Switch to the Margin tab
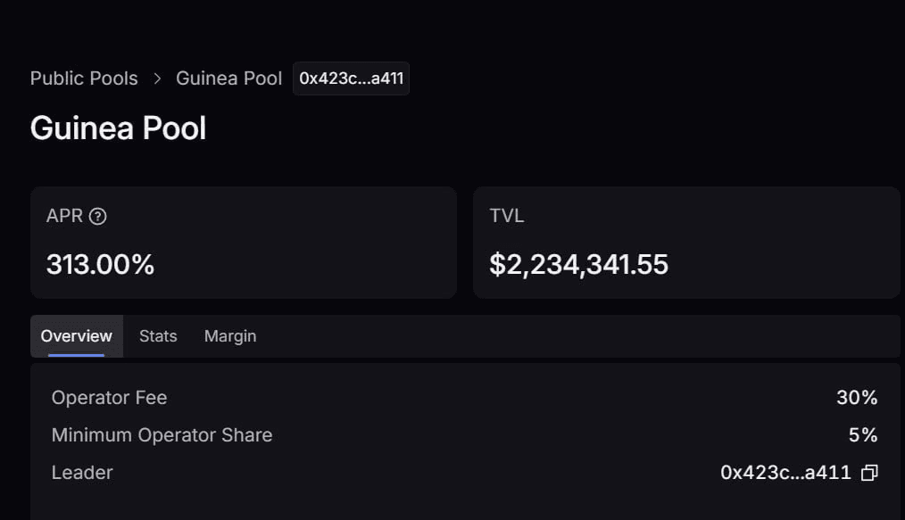905x520 pixels. (230, 336)
